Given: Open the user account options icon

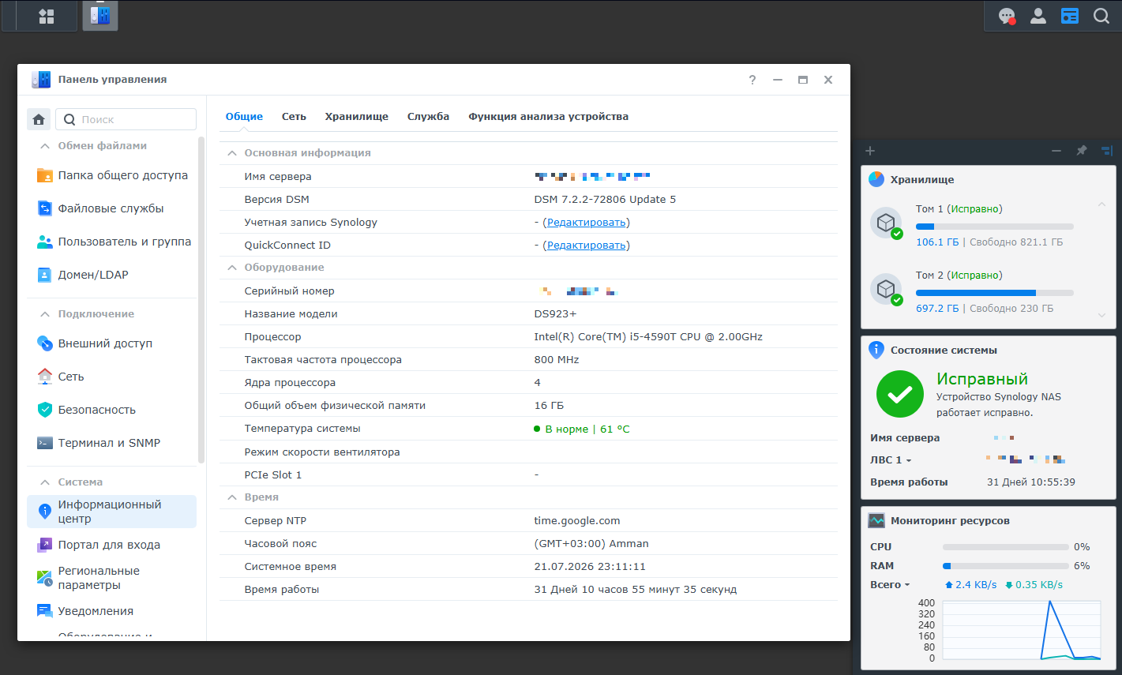Looking at the screenshot, I should [x=1038, y=16].
